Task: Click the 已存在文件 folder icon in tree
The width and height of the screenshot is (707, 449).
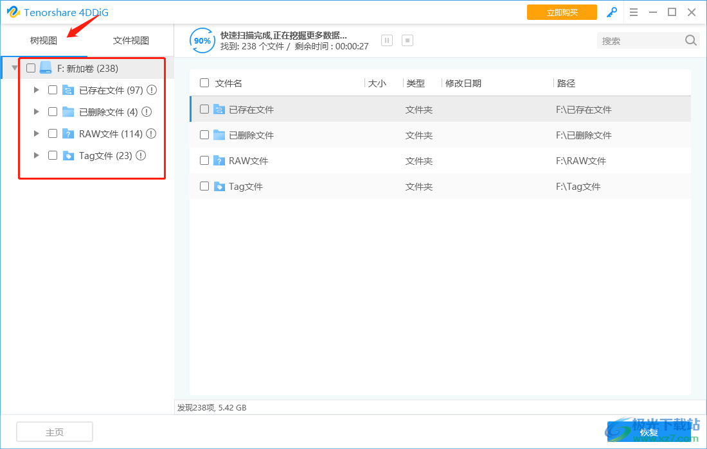Action: coord(68,90)
